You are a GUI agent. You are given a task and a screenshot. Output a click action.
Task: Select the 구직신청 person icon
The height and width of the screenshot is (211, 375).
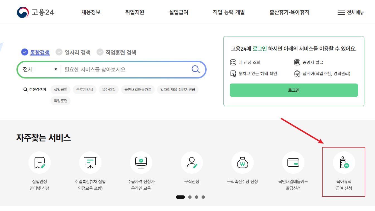coord(192,162)
